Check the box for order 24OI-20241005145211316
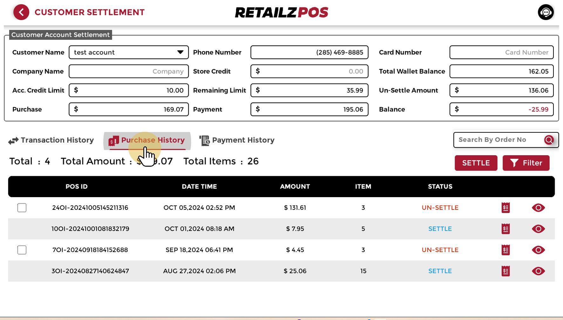This screenshot has width=563, height=320. [22, 208]
